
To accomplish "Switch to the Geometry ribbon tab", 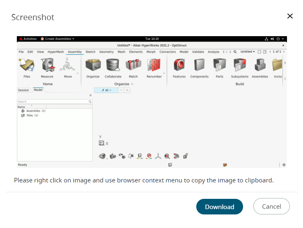I will click(106, 52).
